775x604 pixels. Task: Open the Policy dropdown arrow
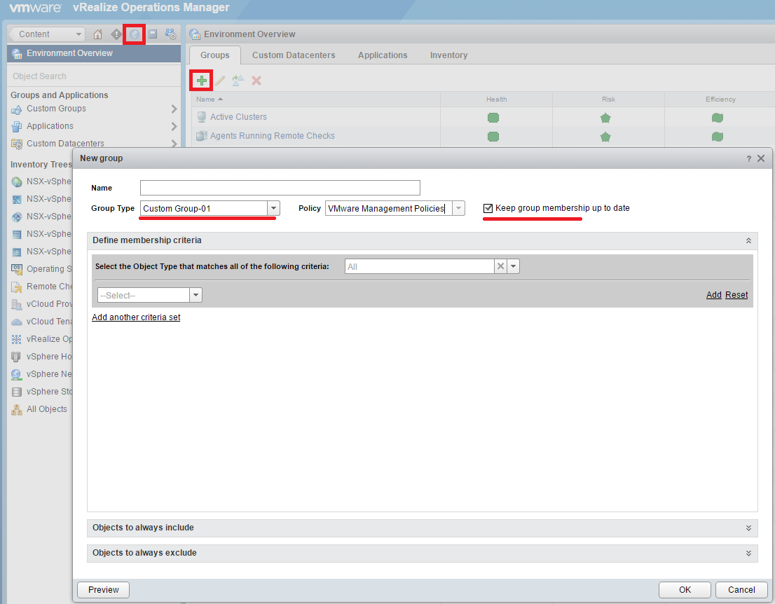458,208
